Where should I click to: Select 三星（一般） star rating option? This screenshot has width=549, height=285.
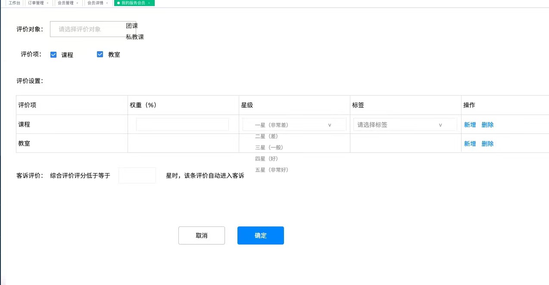click(269, 147)
